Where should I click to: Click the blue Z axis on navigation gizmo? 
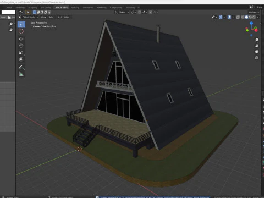(x=251, y=23)
